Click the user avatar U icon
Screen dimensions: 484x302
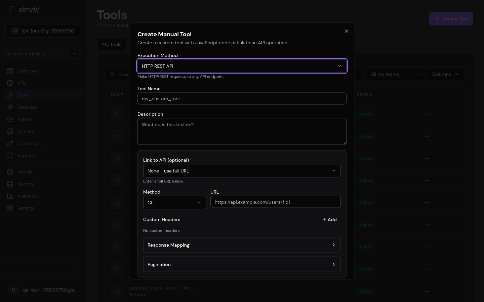click(13, 290)
